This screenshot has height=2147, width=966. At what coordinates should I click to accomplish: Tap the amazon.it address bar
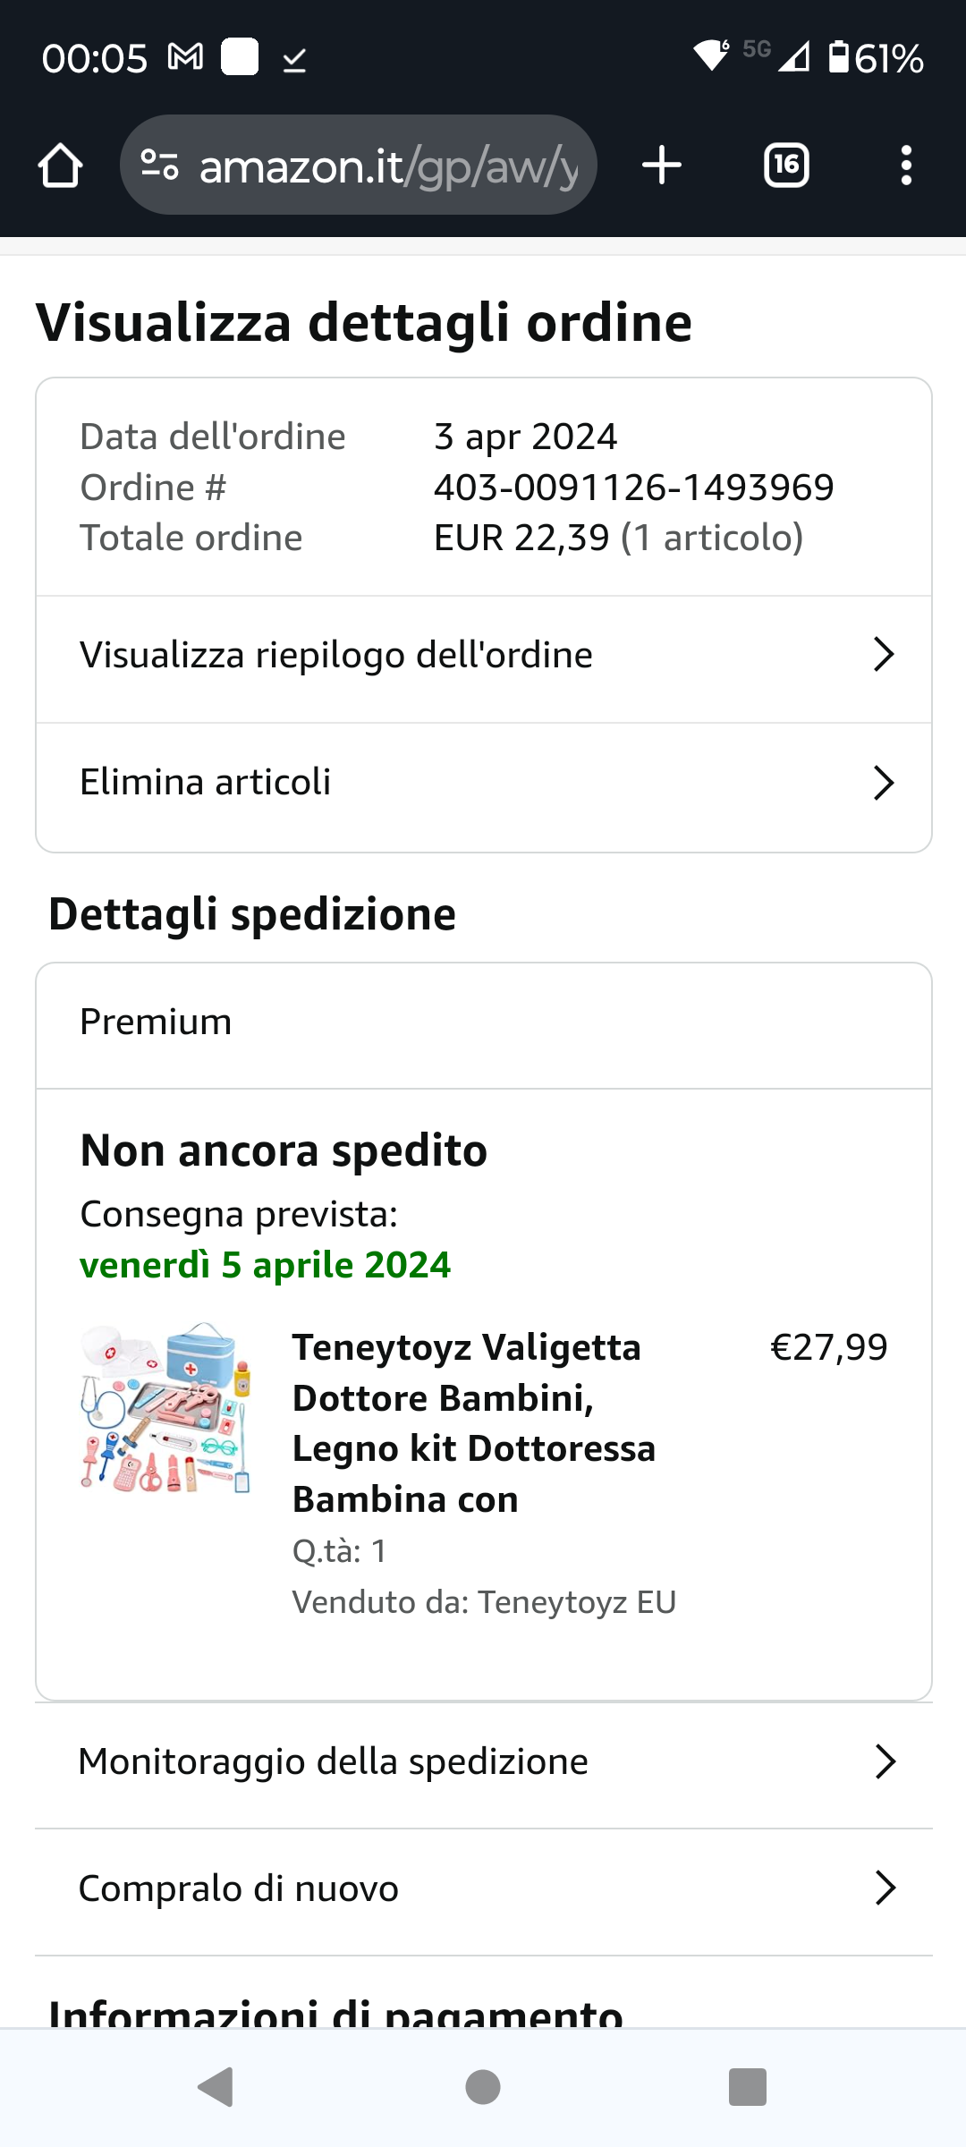pos(387,166)
